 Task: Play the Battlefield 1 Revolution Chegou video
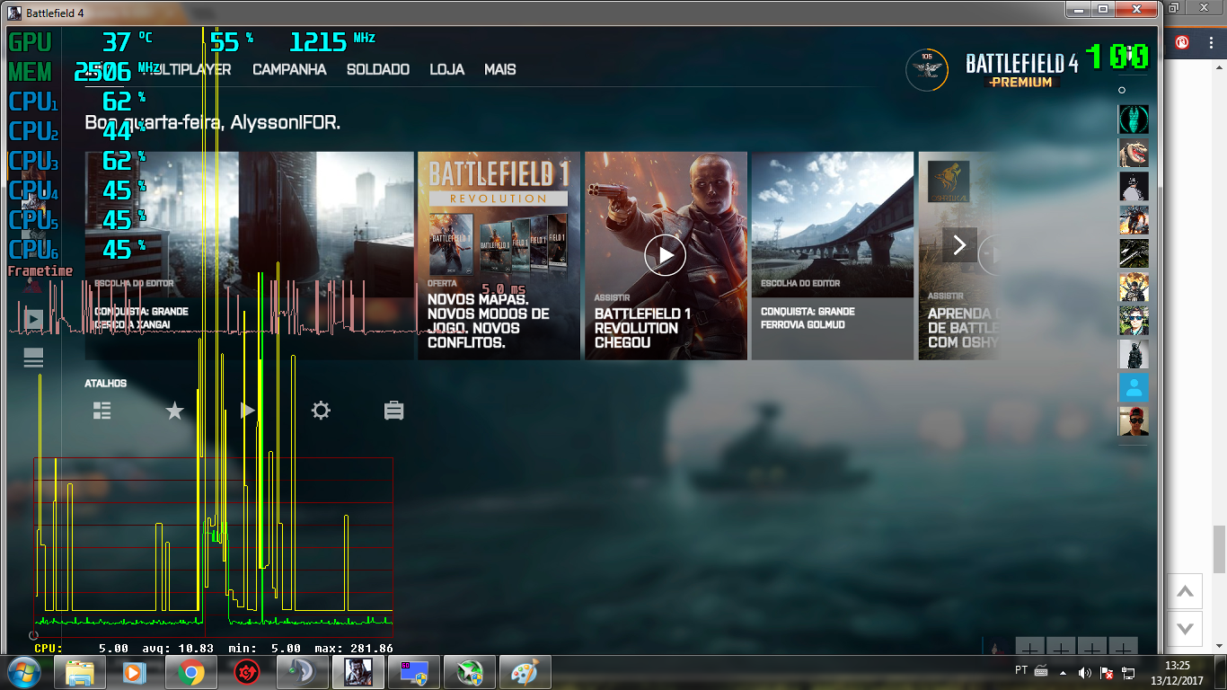click(666, 255)
